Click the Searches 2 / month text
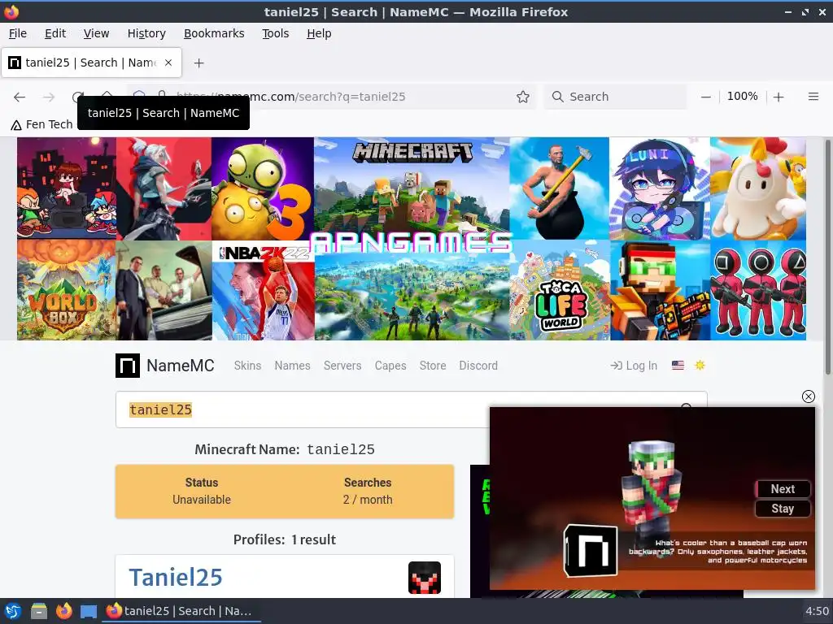833x624 pixels. pos(368,492)
